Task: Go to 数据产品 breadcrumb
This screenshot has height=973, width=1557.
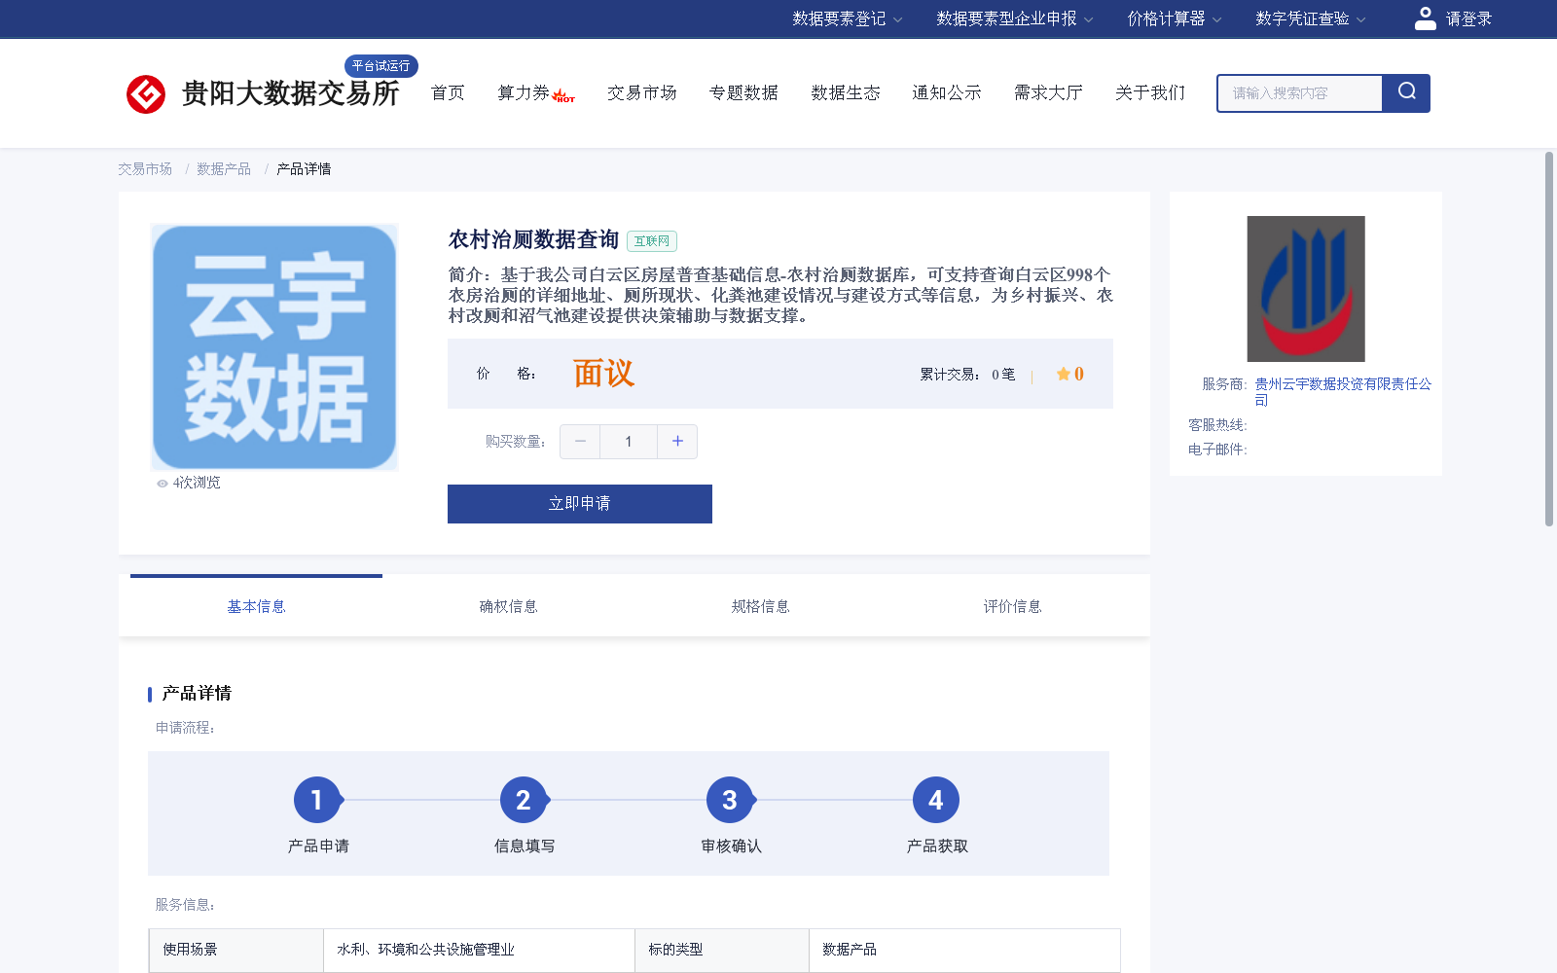Action: click(224, 169)
